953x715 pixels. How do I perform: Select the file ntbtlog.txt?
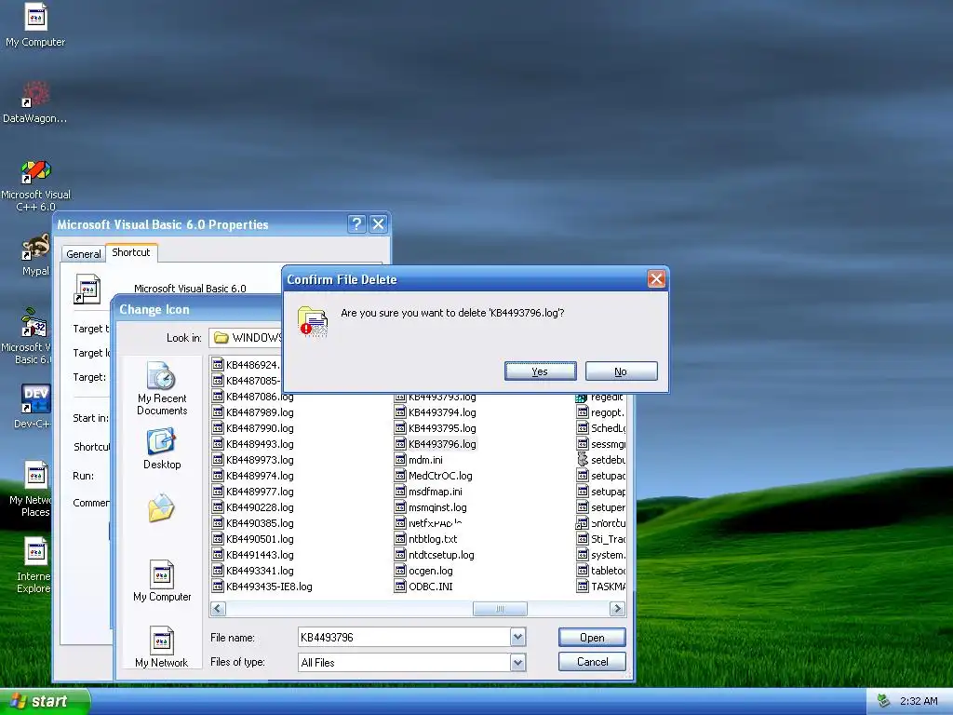point(426,539)
